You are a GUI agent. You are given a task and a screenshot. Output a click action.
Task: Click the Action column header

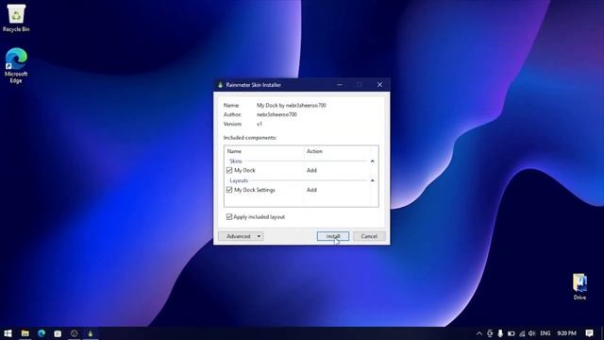[314, 151]
